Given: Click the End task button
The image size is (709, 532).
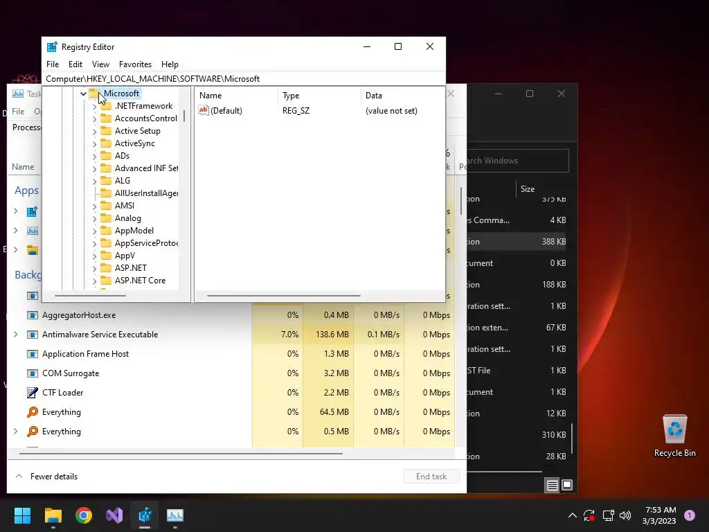Looking at the screenshot, I should [x=431, y=477].
